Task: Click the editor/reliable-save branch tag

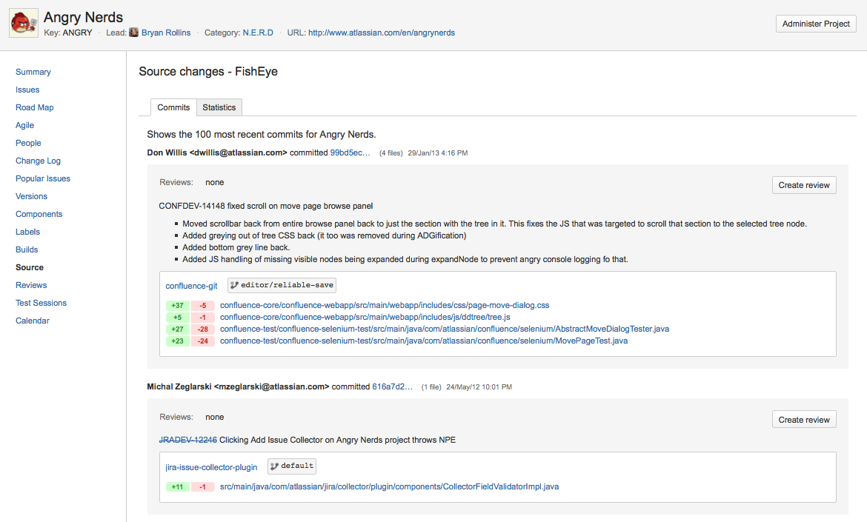Action: click(282, 285)
